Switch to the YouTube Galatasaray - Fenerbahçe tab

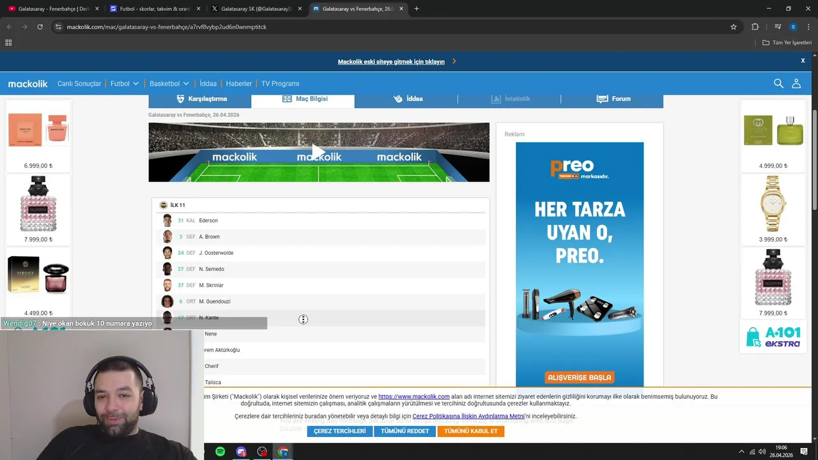pyautogui.click(x=54, y=9)
